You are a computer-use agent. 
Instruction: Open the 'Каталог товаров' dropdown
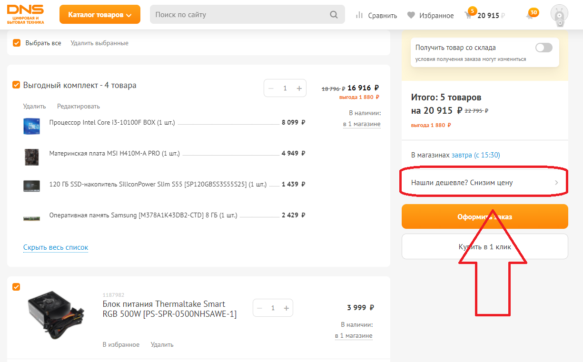pyautogui.click(x=99, y=15)
